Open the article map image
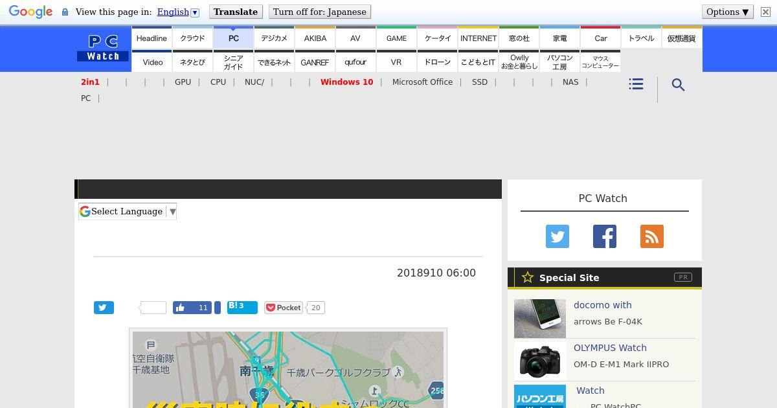The height and width of the screenshot is (408, 777). (288, 369)
